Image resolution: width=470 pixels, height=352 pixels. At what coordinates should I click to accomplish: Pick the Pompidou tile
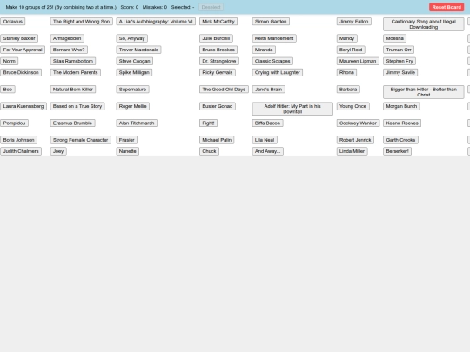[15, 123]
